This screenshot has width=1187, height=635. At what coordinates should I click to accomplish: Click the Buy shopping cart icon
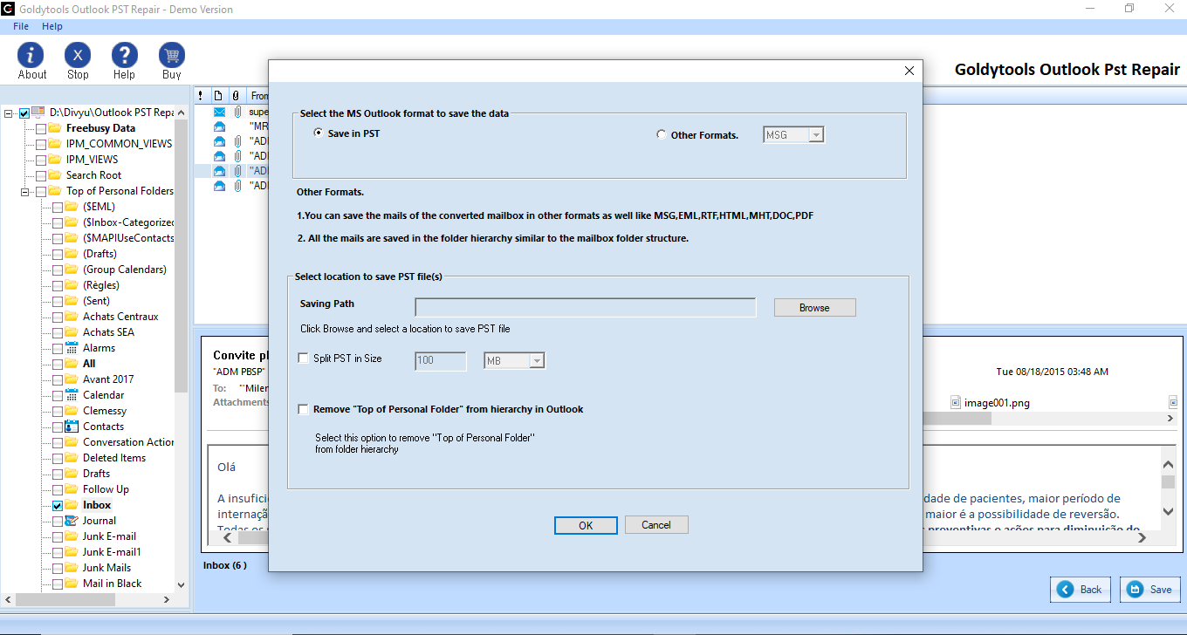pyautogui.click(x=172, y=55)
